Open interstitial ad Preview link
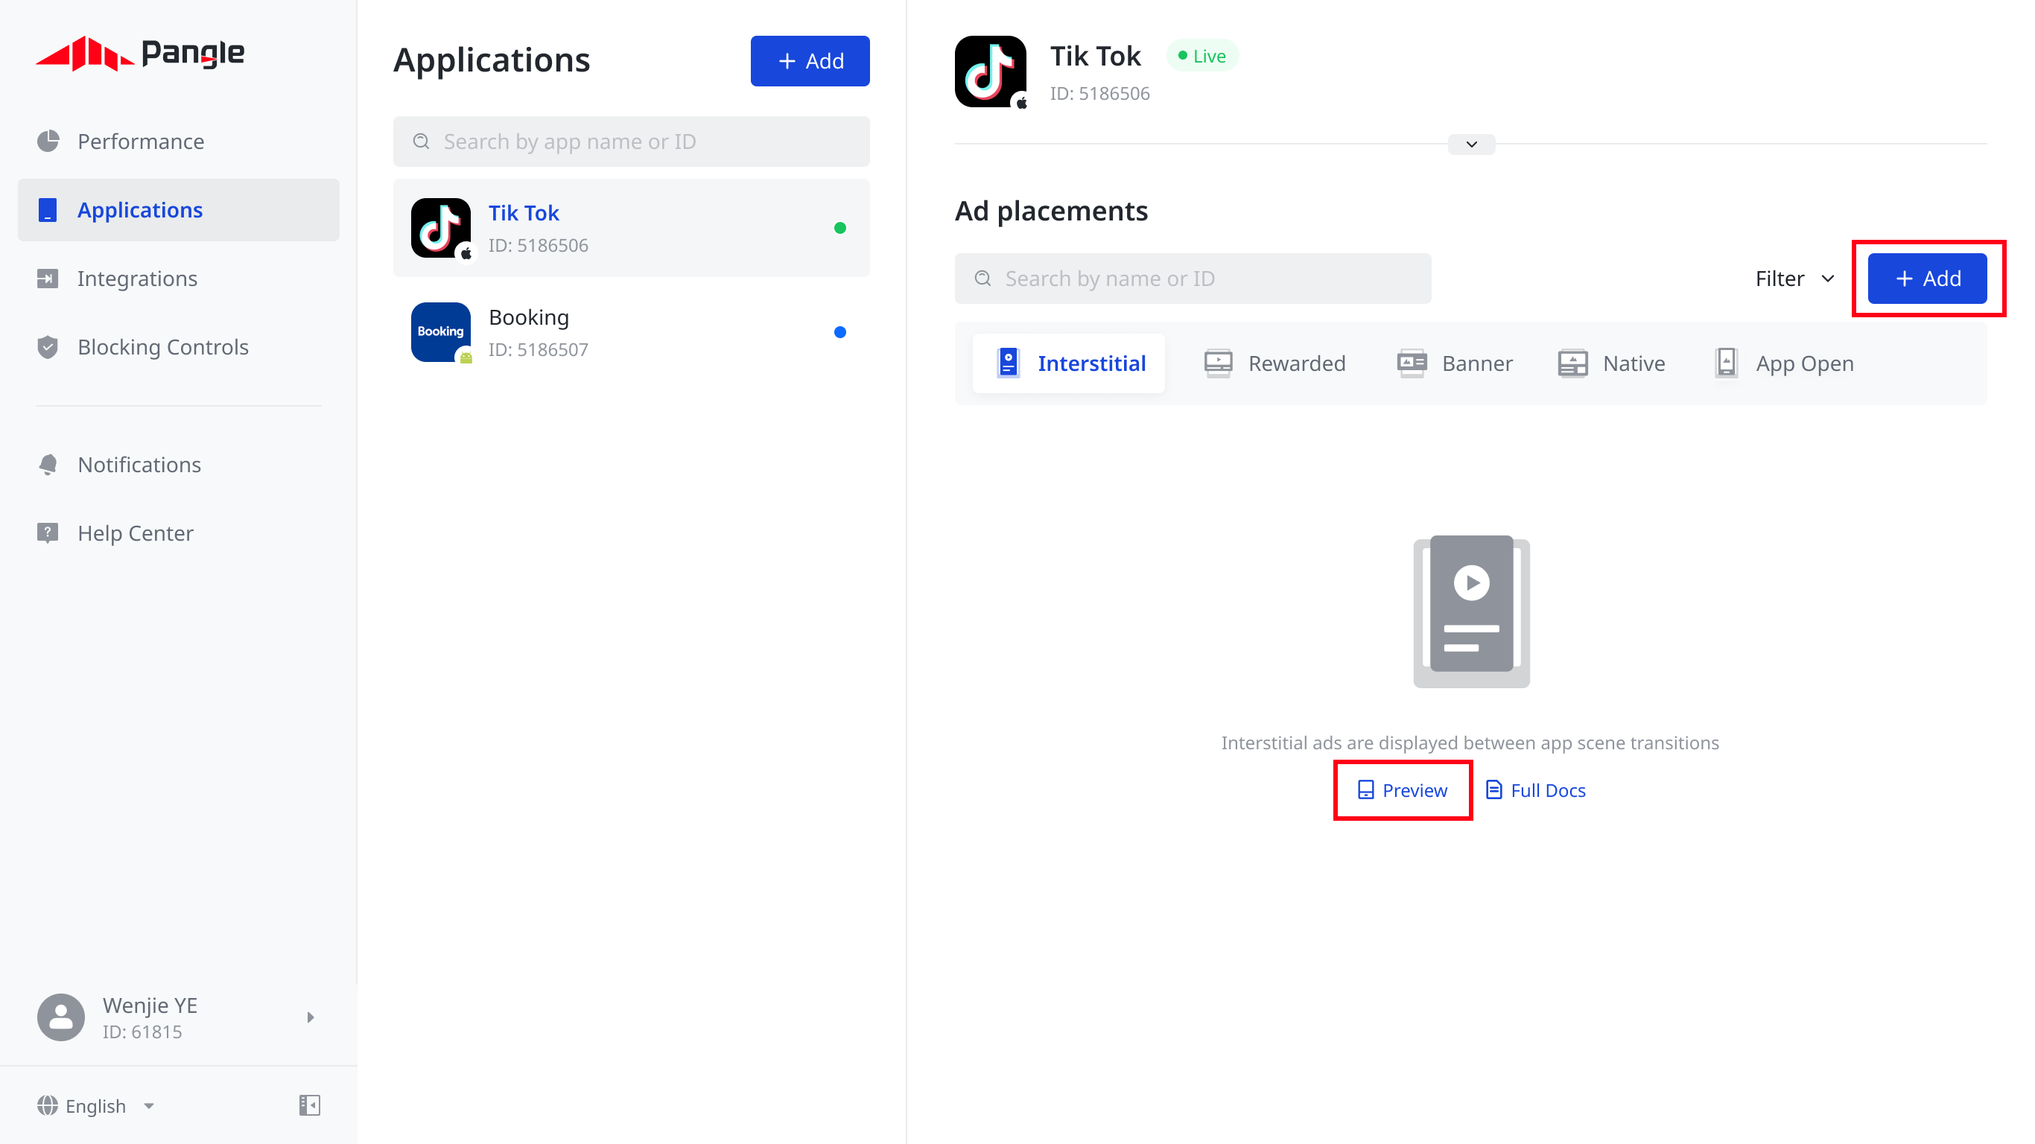This screenshot has width=2035, height=1144. [x=1402, y=791]
